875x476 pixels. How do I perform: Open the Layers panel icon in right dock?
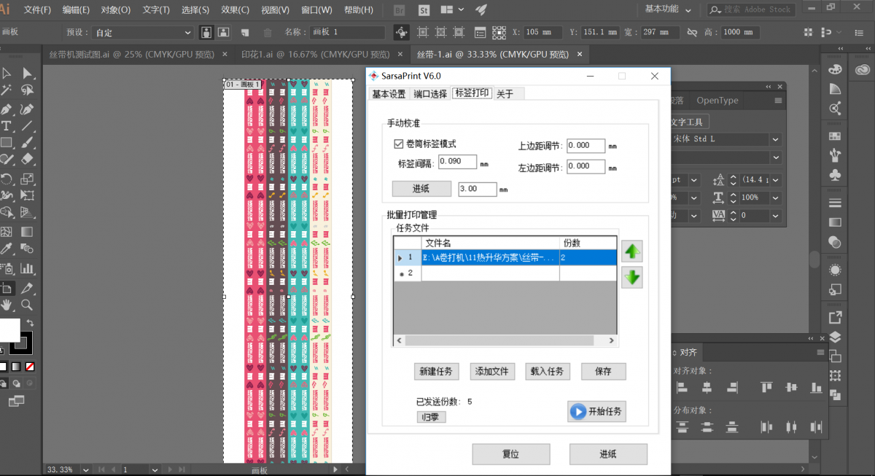coord(835,337)
